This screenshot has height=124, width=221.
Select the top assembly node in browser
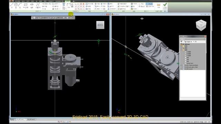click(185, 44)
